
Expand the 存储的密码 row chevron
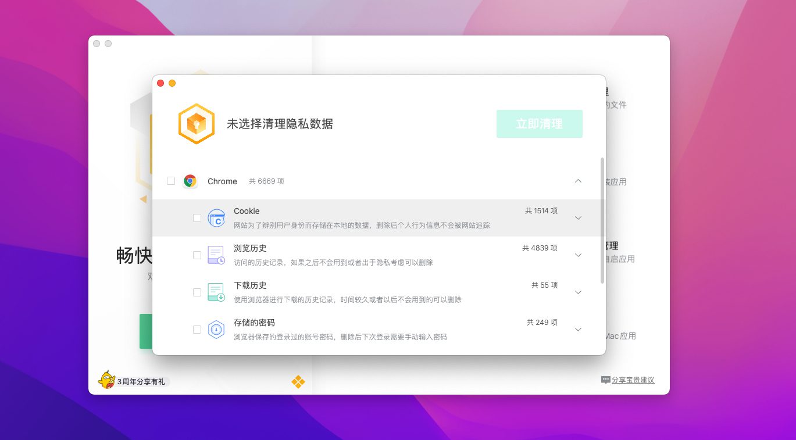point(578,330)
